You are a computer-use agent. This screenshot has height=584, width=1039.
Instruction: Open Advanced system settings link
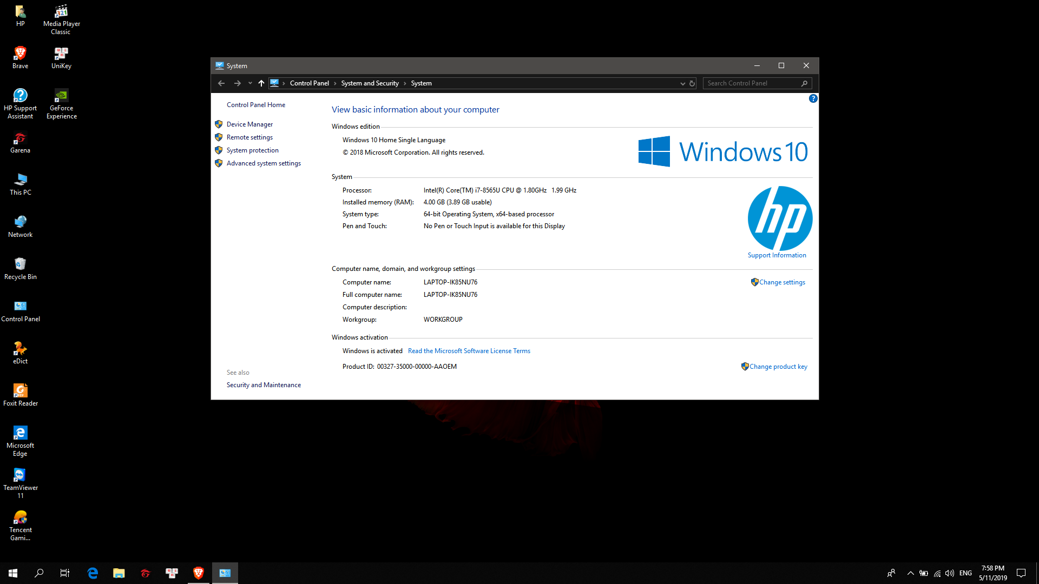[x=264, y=163]
